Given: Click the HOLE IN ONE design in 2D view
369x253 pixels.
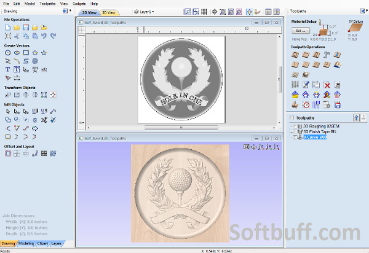Looking at the screenshot, I should pyautogui.click(x=181, y=79).
